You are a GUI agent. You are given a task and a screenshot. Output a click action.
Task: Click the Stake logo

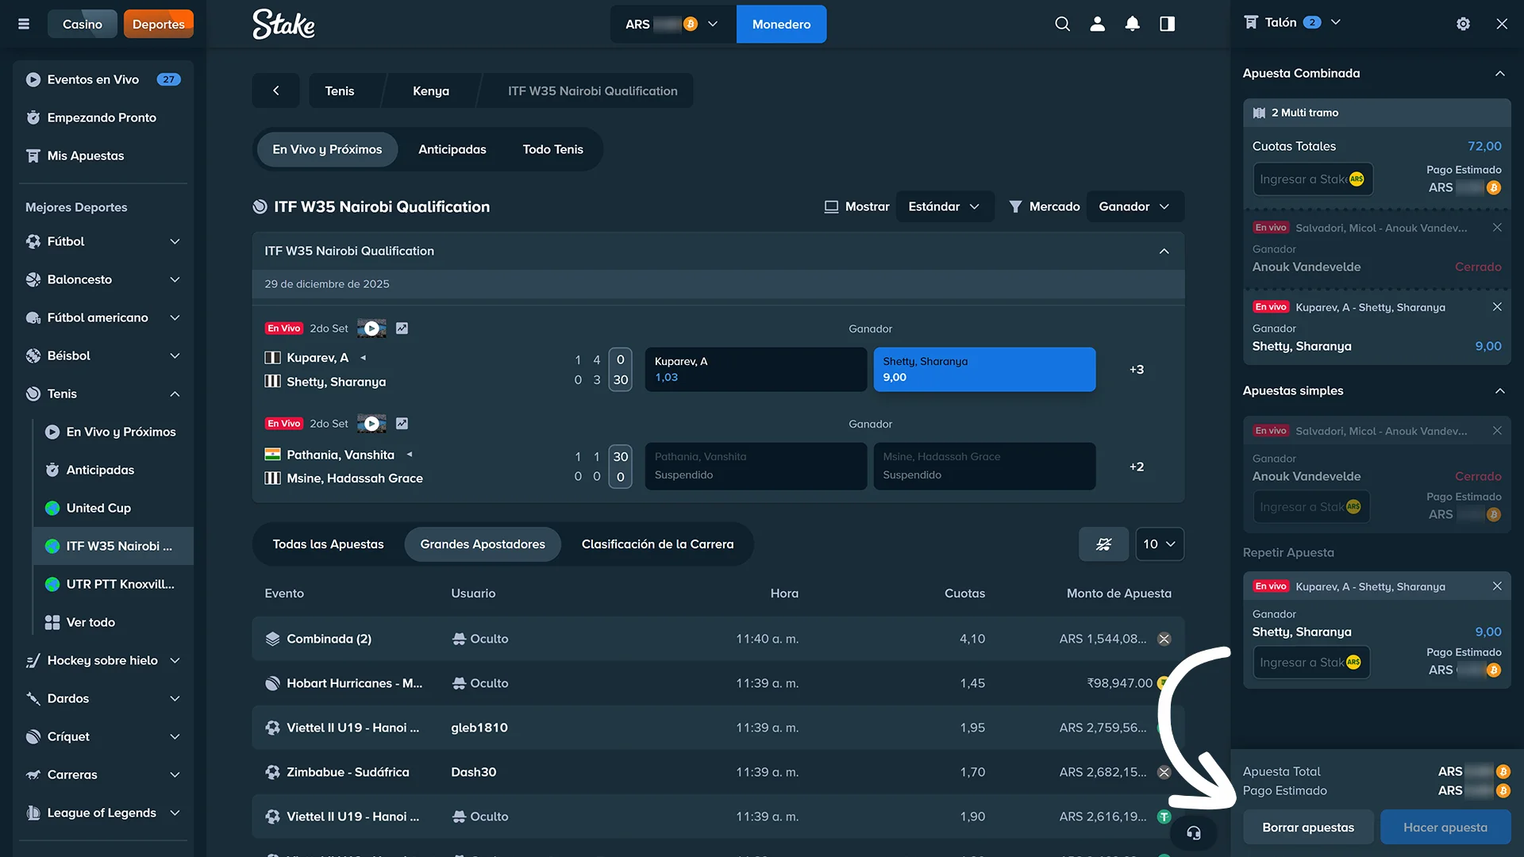coord(283,24)
